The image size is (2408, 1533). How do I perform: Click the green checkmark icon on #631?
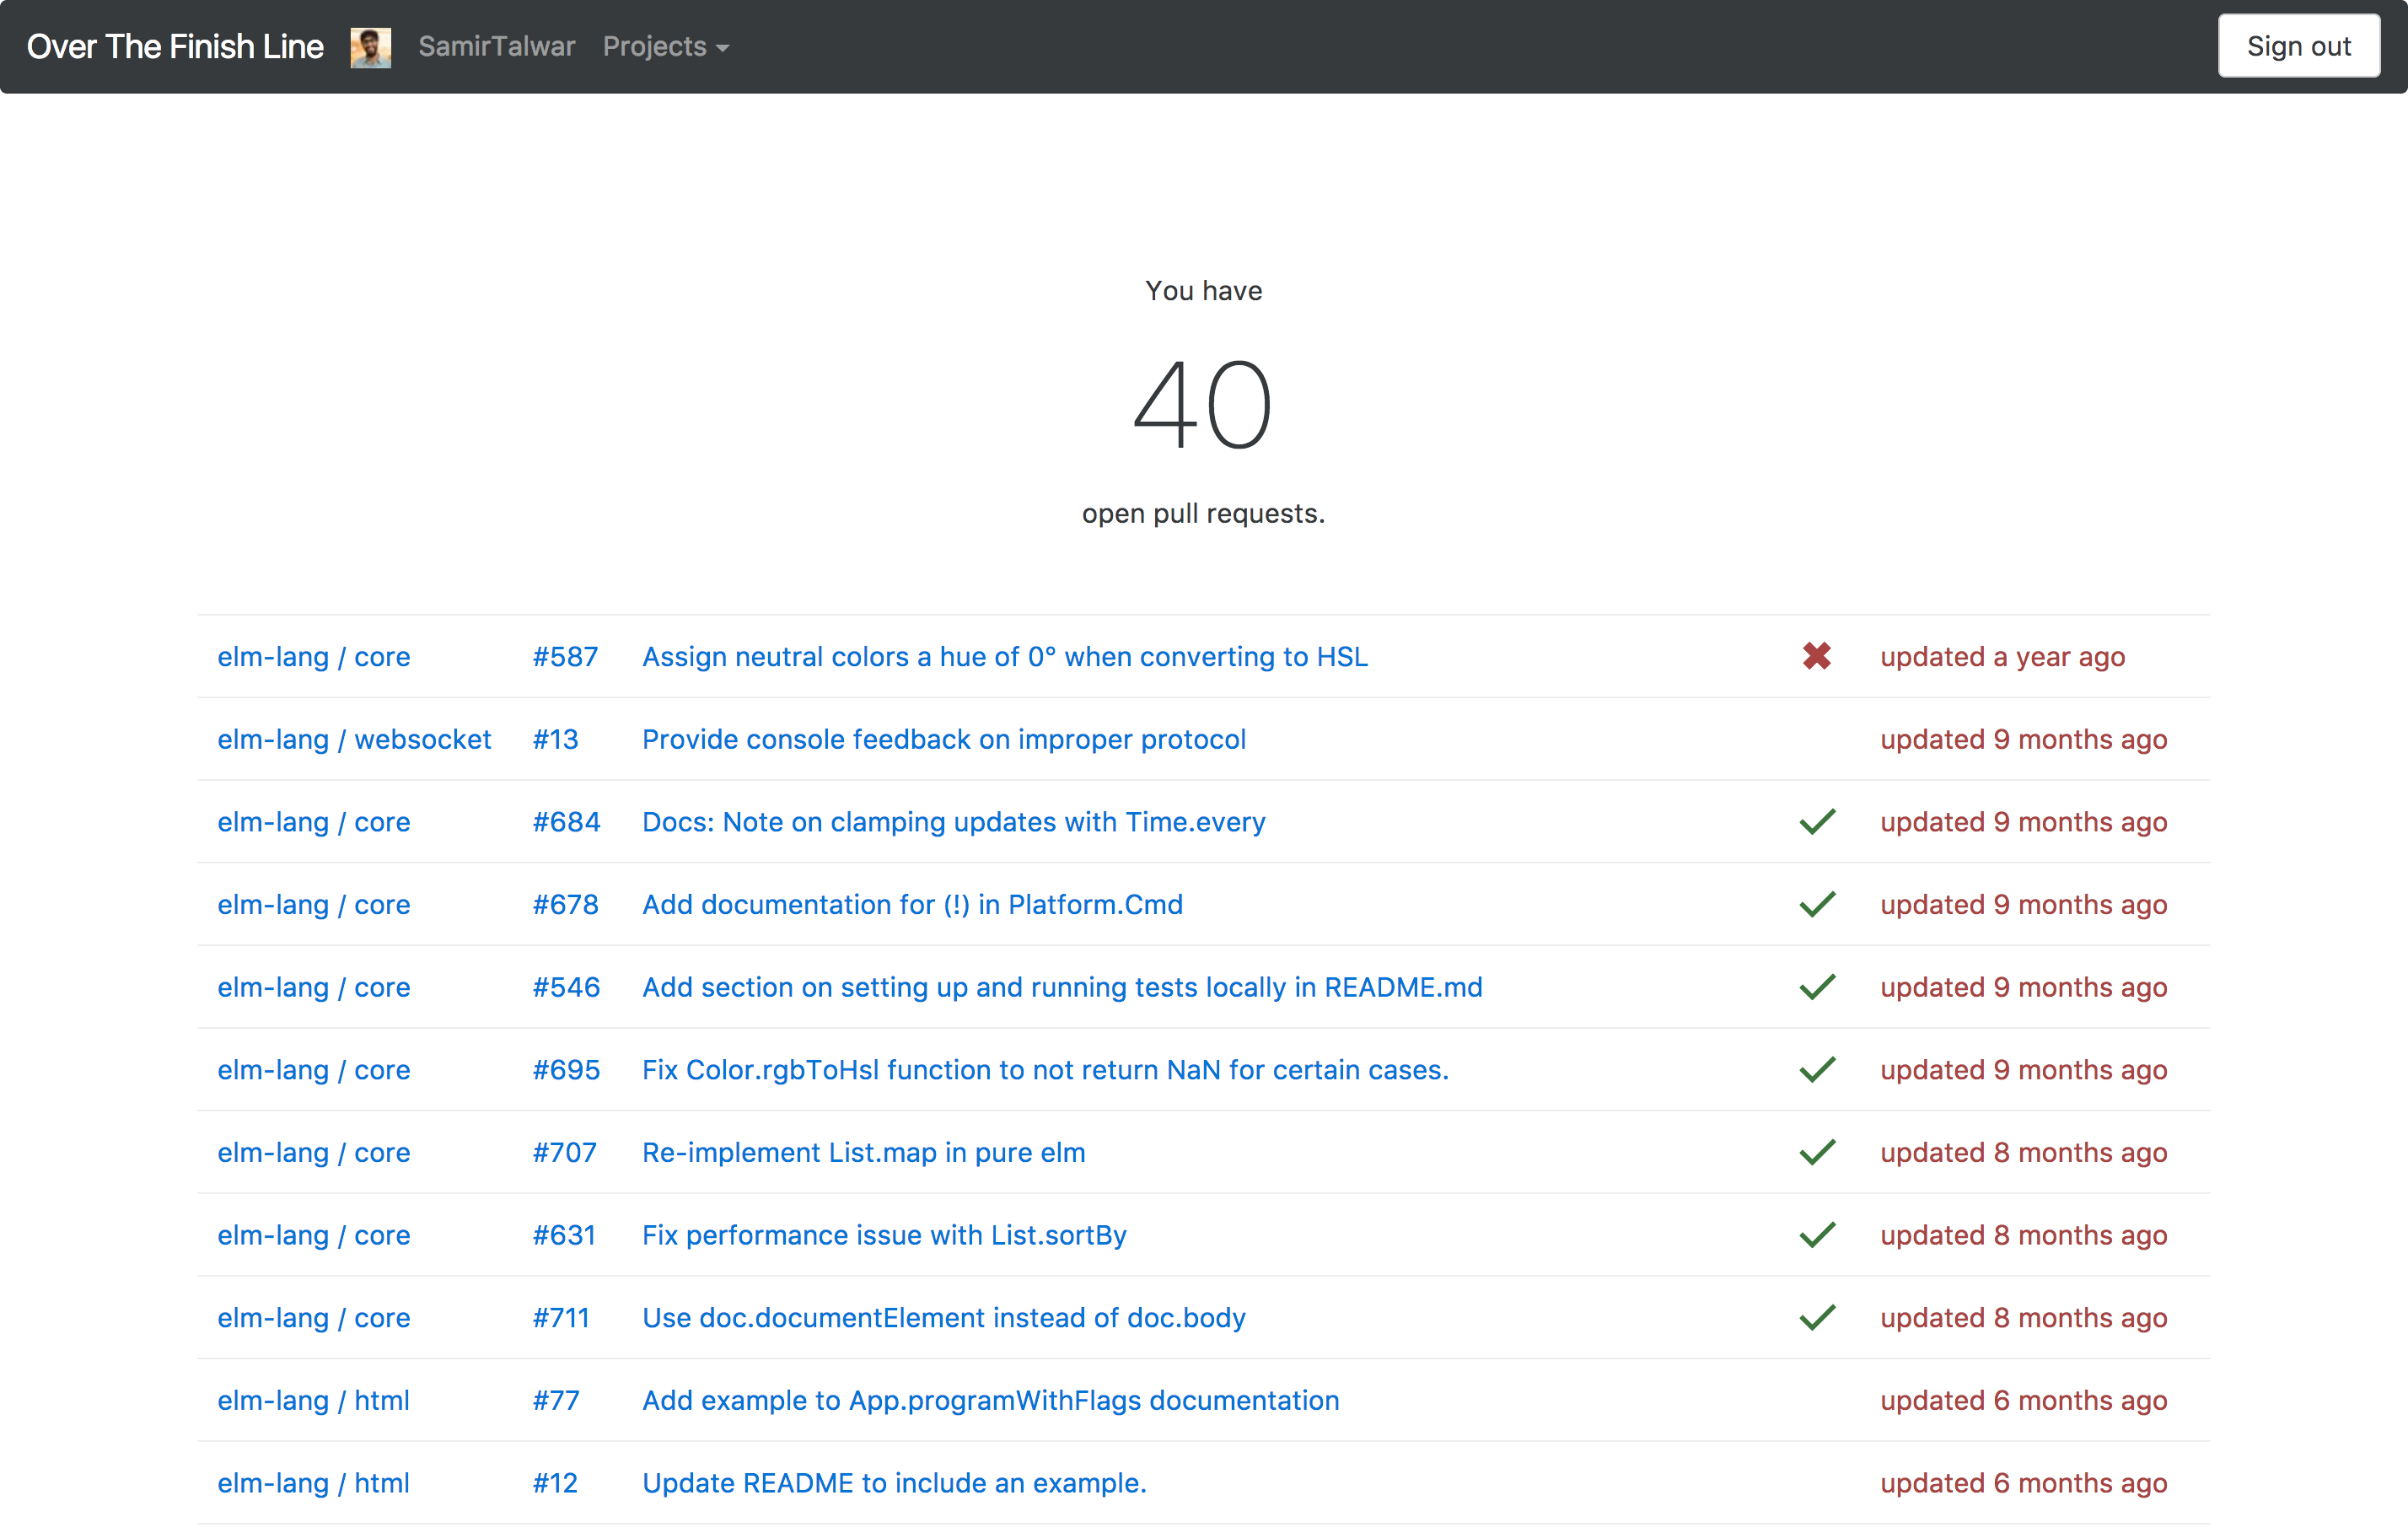pos(1816,1234)
